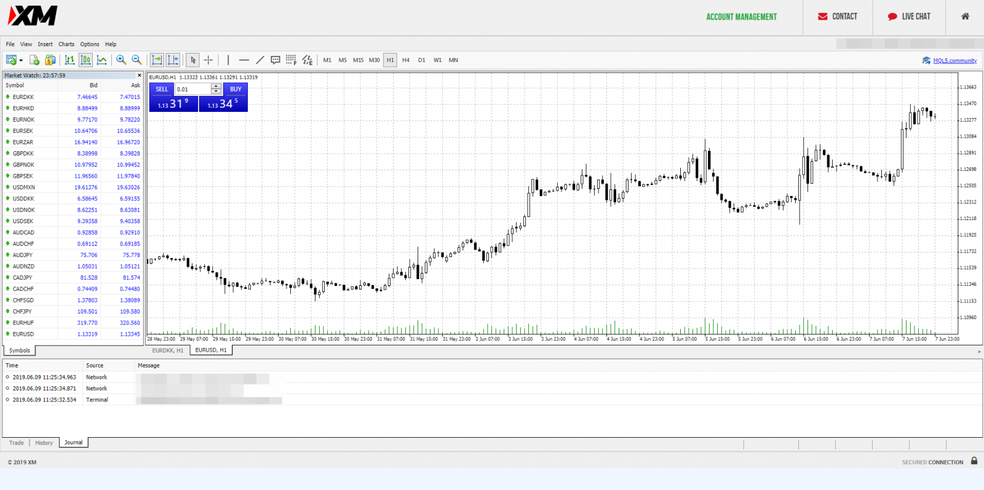Select EURUSD row in Market Watch
The image size is (984, 490).
point(73,334)
